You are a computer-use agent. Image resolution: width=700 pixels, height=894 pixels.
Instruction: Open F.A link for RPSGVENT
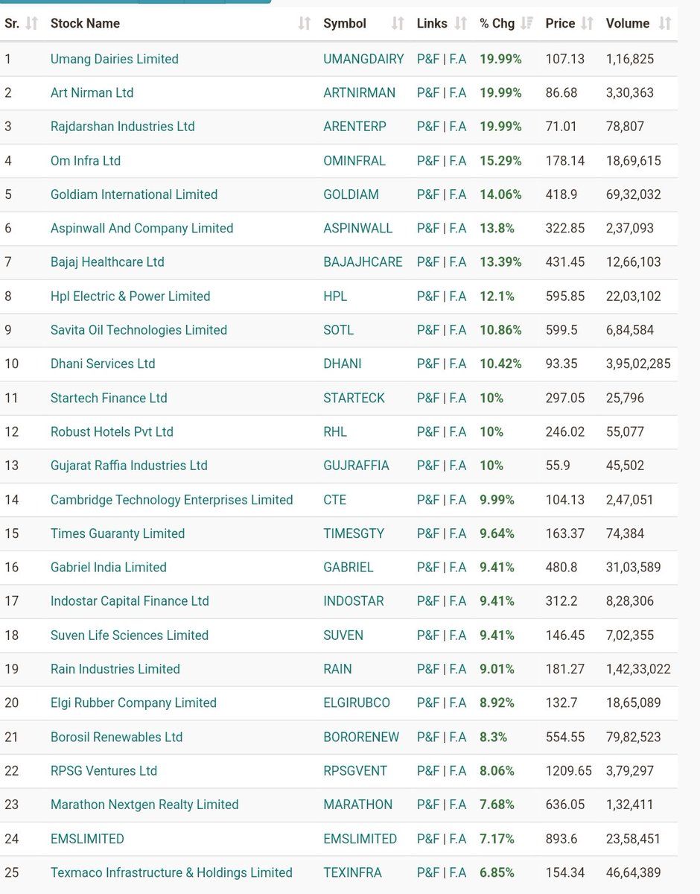click(458, 771)
